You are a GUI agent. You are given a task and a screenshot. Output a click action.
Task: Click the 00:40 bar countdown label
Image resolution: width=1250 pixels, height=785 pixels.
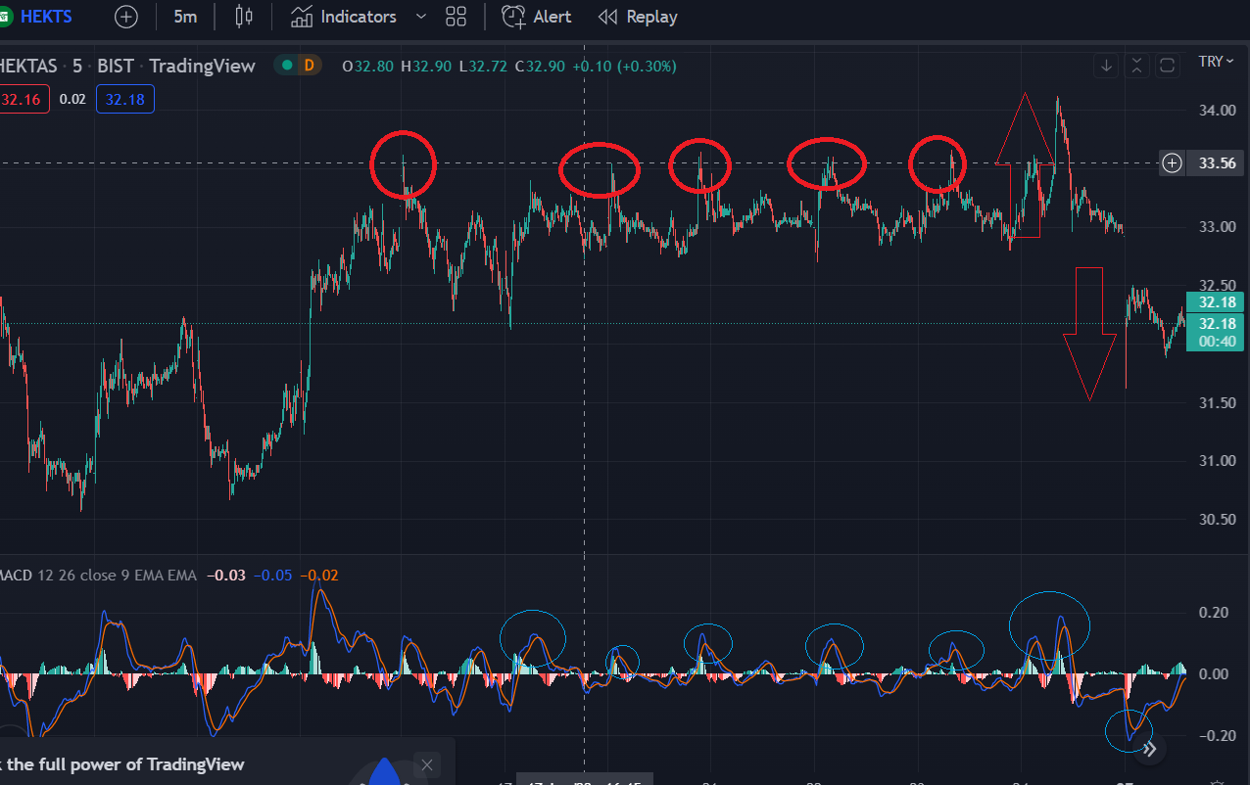pyautogui.click(x=1215, y=341)
